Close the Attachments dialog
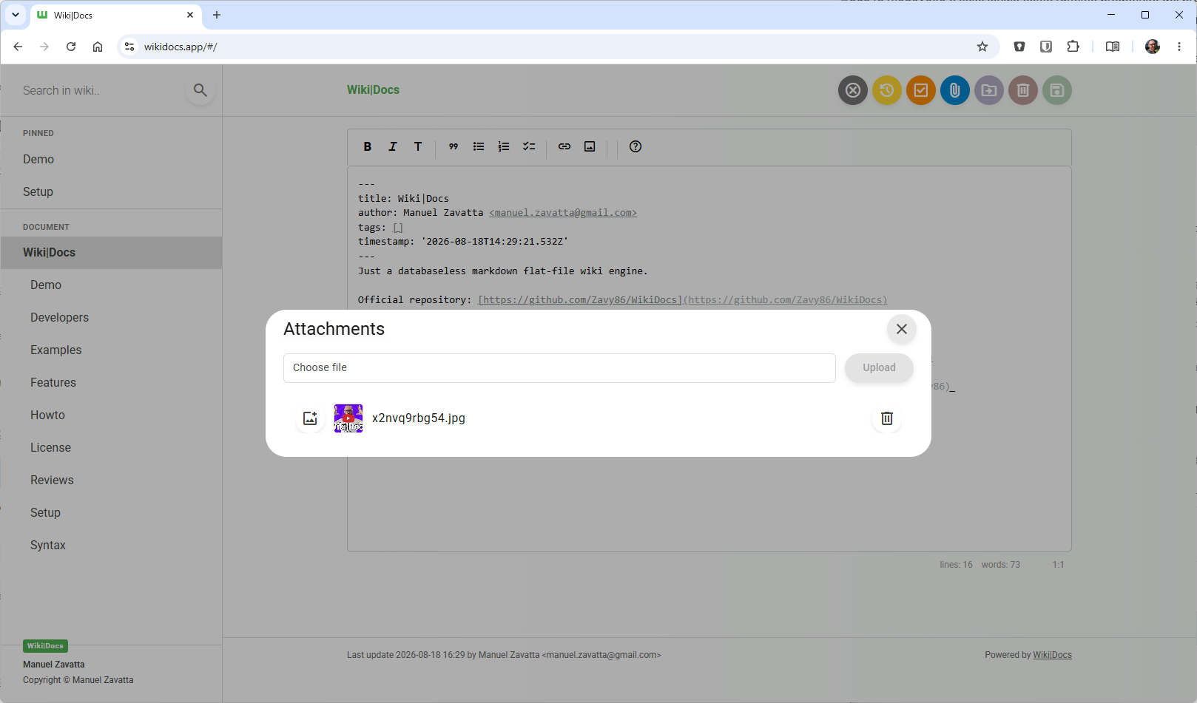Viewport: 1197px width, 703px height. (901, 329)
